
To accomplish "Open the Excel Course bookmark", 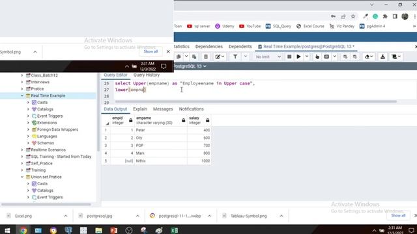I will [x=310, y=26].
